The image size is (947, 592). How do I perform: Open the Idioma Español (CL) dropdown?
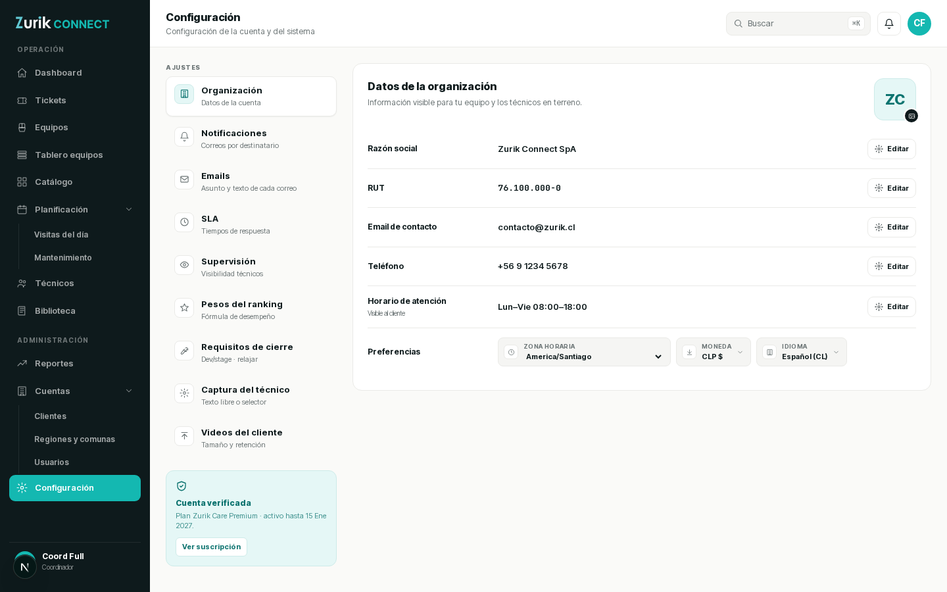(802, 352)
